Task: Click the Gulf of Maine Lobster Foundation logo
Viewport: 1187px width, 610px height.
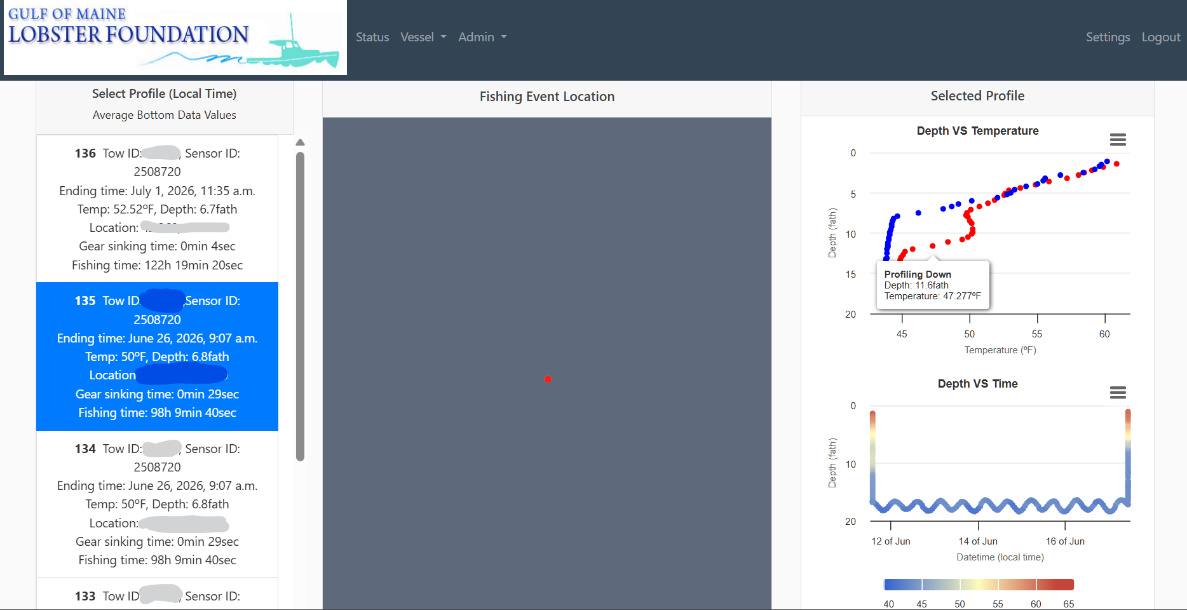Action: point(175,37)
